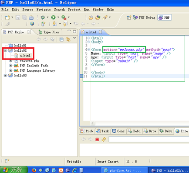The height and width of the screenshot is (173, 189).
Task: Click the Eclipse quick launch taskbar icon
Action: pyautogui.click(x=67, y=170)
